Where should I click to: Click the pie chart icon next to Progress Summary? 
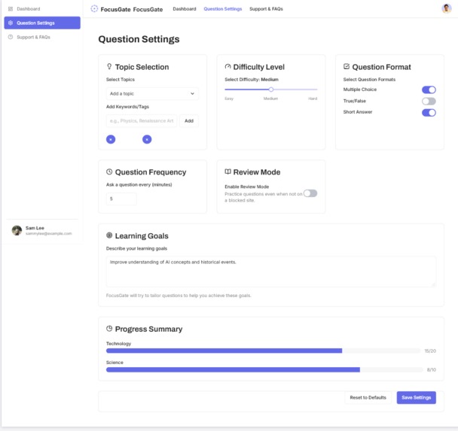coord(109,329)
